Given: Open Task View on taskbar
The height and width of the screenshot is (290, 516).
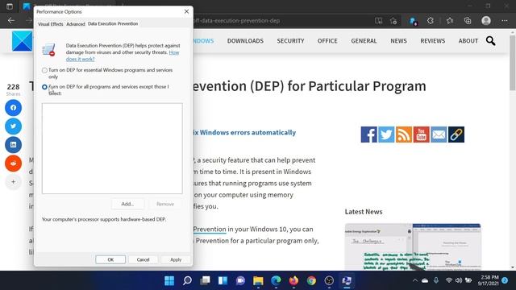Looking at the screenshot, I should point(206,280).
